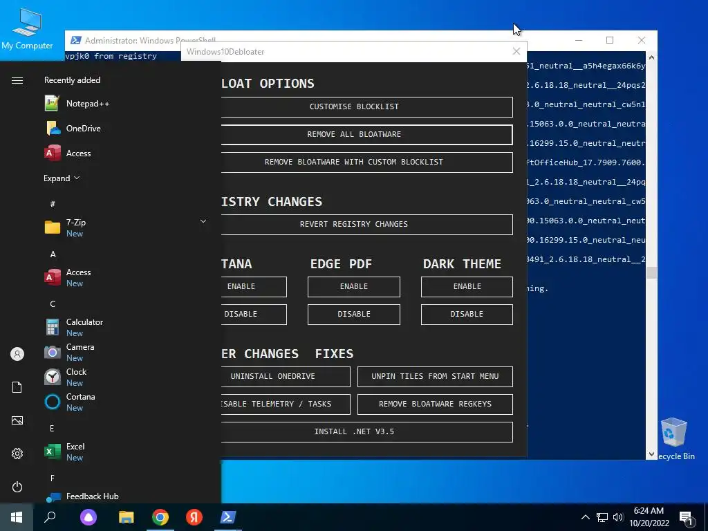
Task: Click Remove Bloatware Regkeys
Action: point(435,404)
